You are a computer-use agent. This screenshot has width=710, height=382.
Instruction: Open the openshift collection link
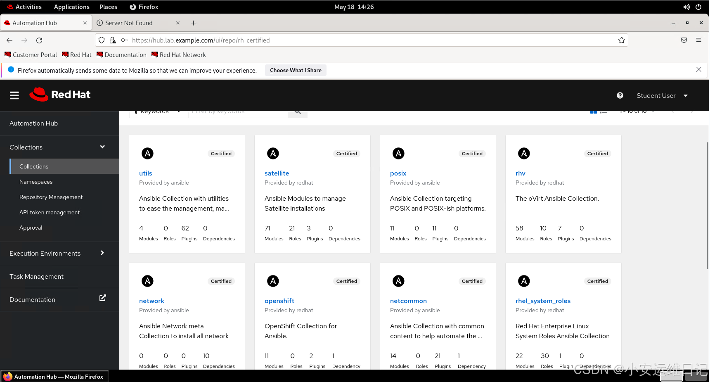pyautogui.click(x=279, y=301)
